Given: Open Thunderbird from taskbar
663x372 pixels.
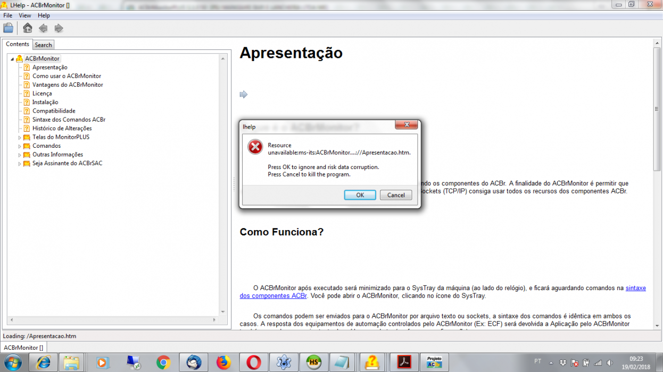Looking at the screenshot, I should pos(194,362).
